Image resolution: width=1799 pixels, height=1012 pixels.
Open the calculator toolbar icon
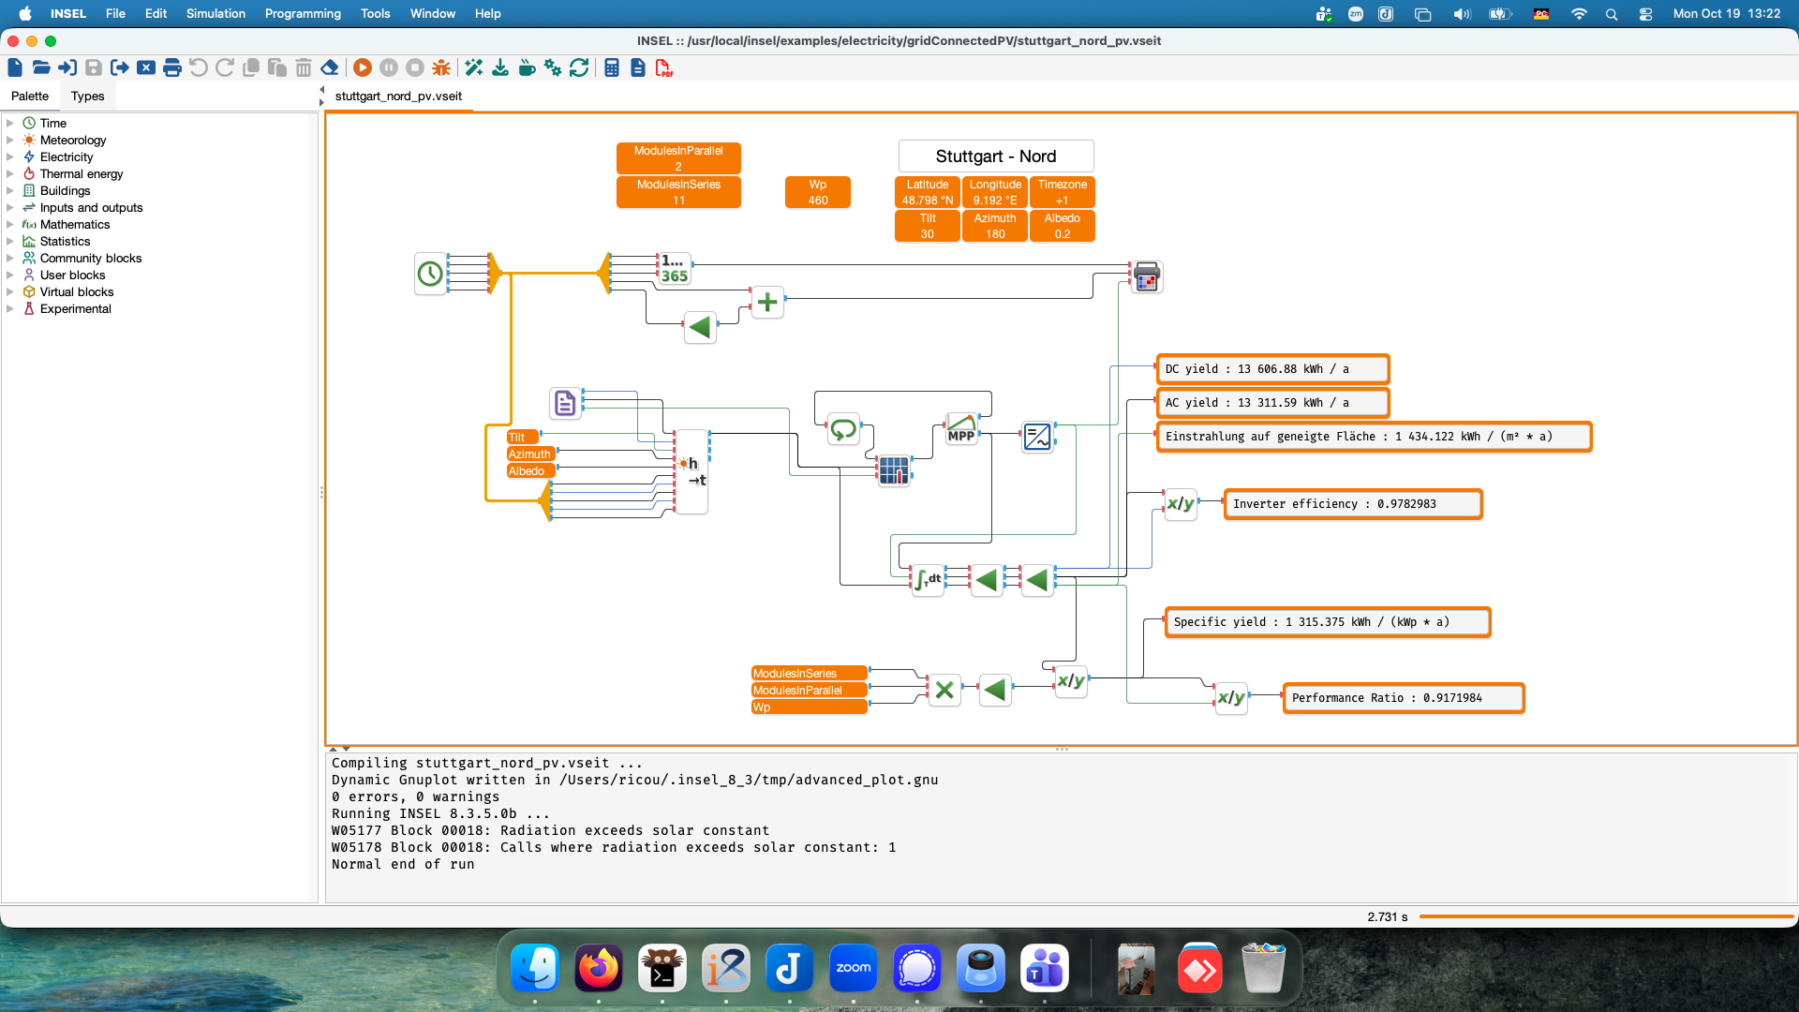pos(612,67)
